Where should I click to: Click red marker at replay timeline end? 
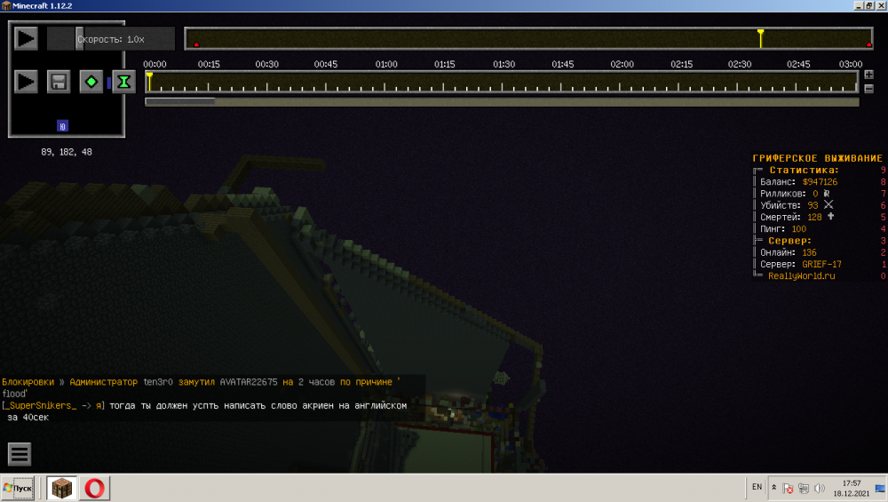[868, 44]
